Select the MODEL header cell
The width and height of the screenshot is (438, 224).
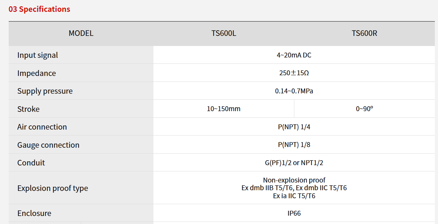pos(81,33)
